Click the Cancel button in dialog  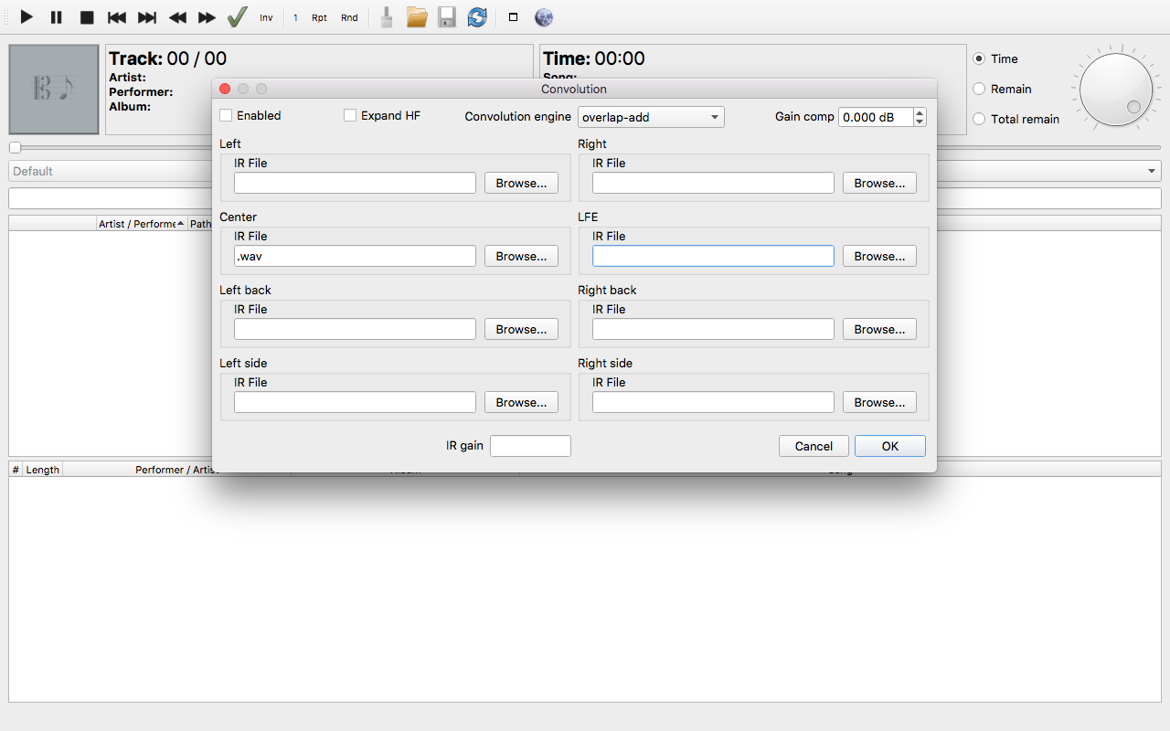(x=814, y=447)
